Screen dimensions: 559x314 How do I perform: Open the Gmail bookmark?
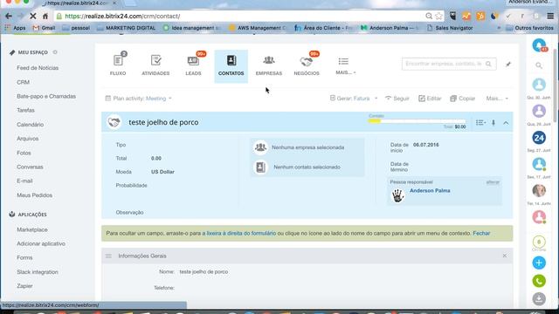coord(45,28)
